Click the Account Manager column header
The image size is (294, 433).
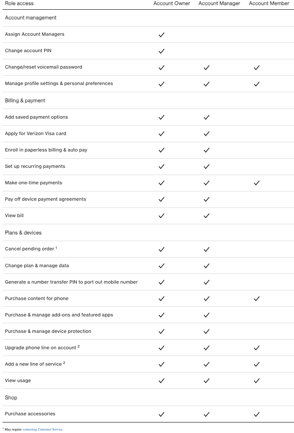click(219, 3)
